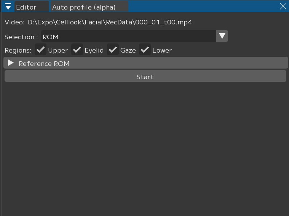This screenshot has height=216, width=289.
Task: Click the Eyelid label text
Action: (x=94, y=50)
